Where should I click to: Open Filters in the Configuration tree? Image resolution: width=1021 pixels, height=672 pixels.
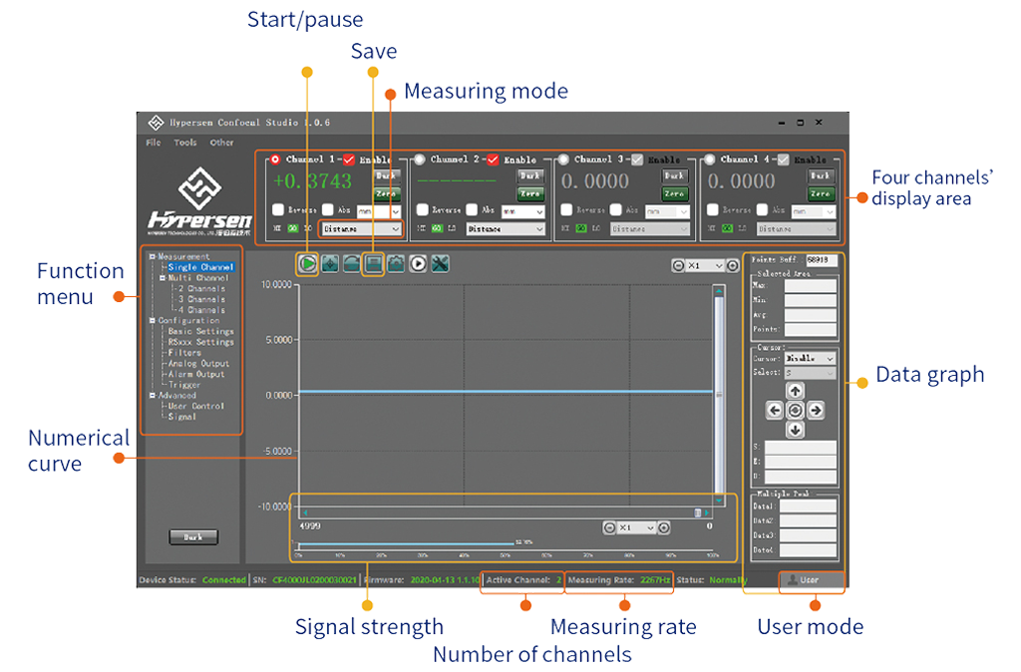184,353
